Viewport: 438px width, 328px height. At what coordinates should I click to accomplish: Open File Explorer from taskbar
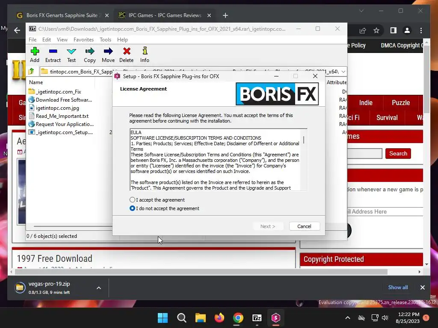(x=200, y=318)
